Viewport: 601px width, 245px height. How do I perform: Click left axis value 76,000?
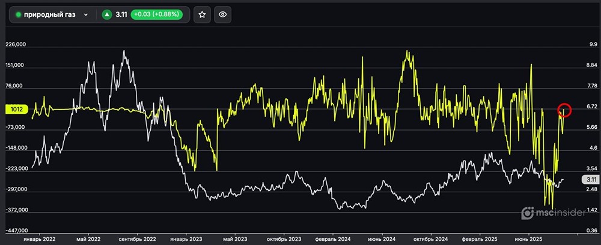16,86
